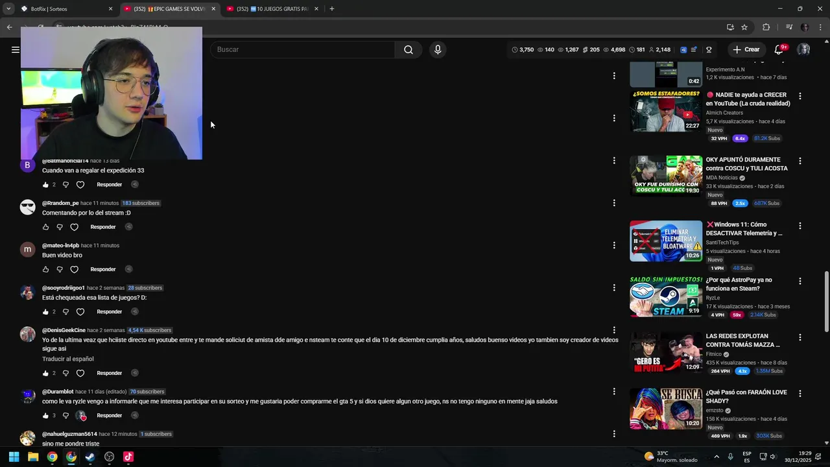Viewport: 830px width, 467px height.
Task: Open the NADIE te ayuda a CRECER thumbnail
Action: point(666,111)
